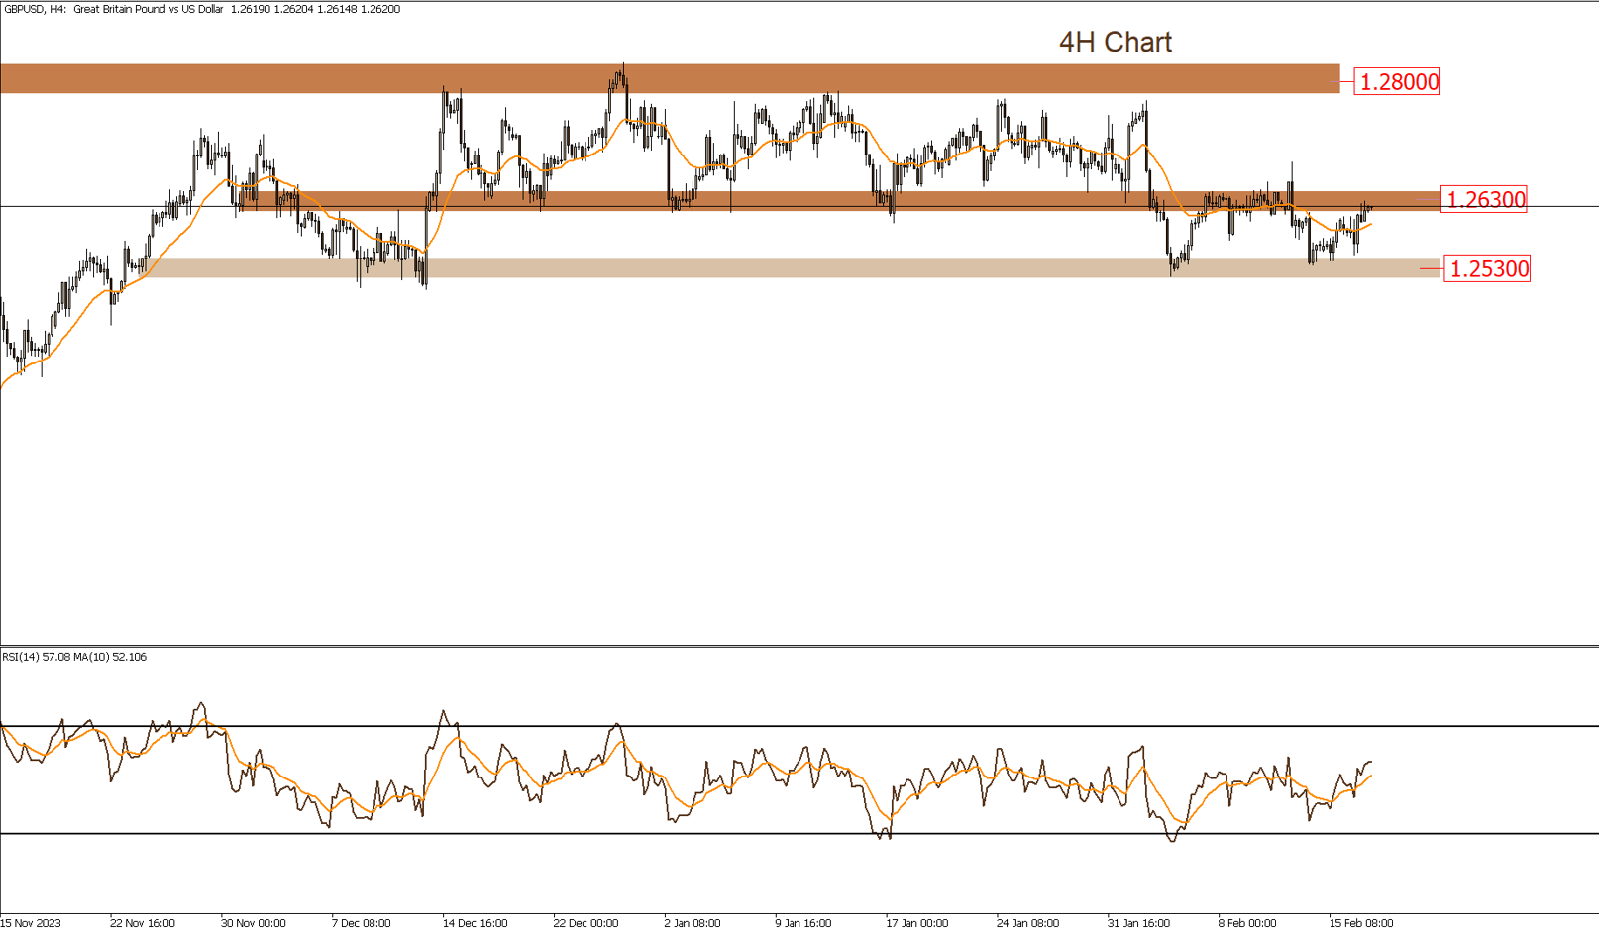Click the RSI oversold level line
Viewport: 1599px width, 932px height.
(693, 835)
